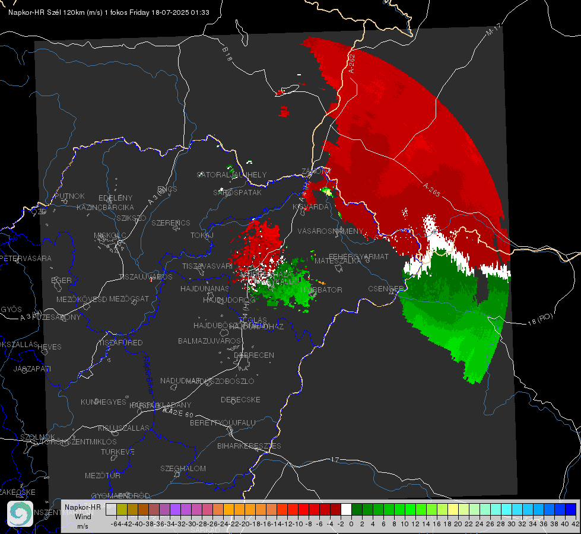Select the DERECSKE label
Image resolution: width=581 pixels, height=534 pixels.
point(240,399)
